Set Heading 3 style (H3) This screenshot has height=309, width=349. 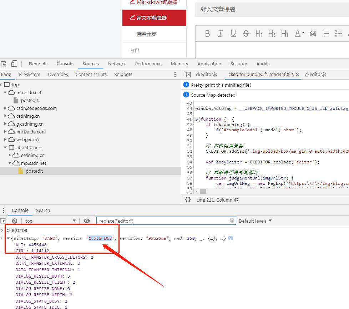tap(285, 34)
